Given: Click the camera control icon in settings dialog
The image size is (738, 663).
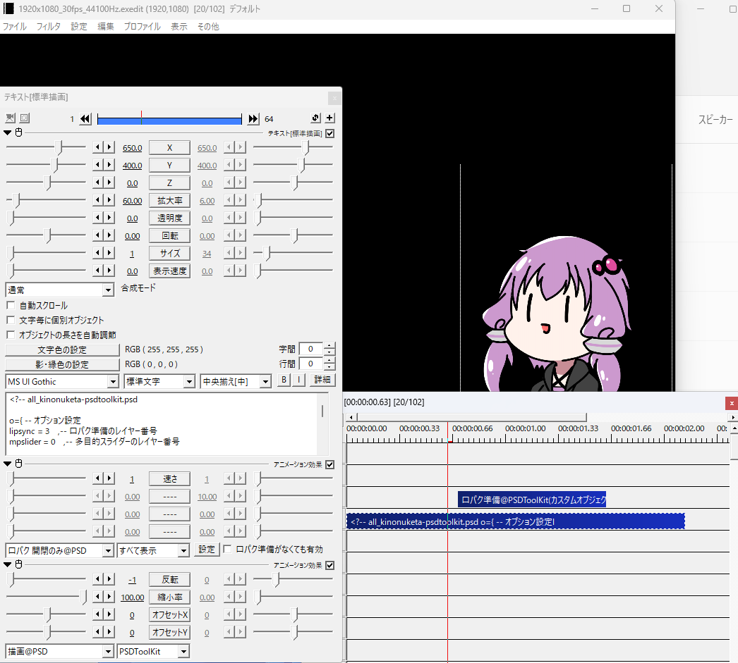Looking at the screenshot, I should [11, 118].
